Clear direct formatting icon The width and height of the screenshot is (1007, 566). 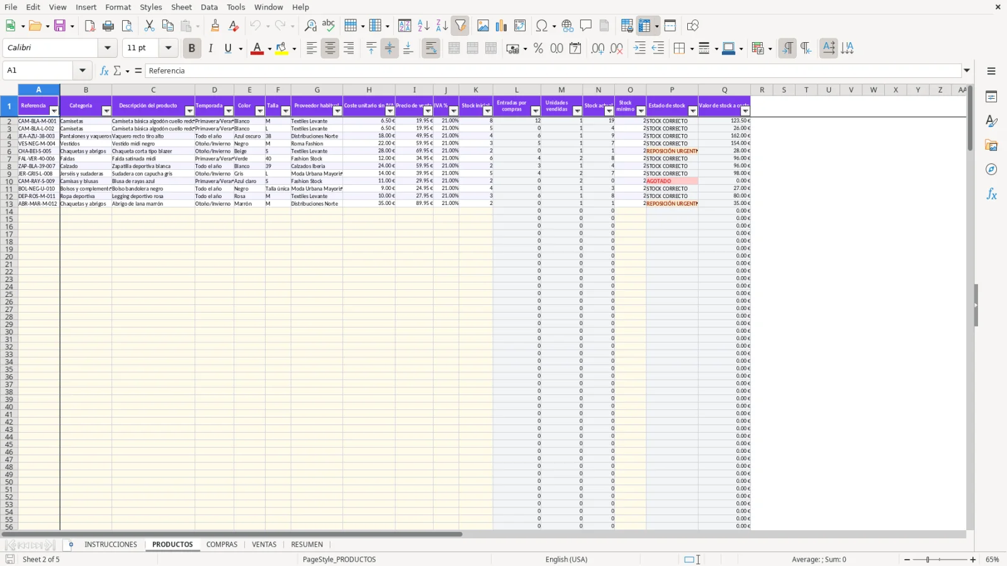[233, 26]
